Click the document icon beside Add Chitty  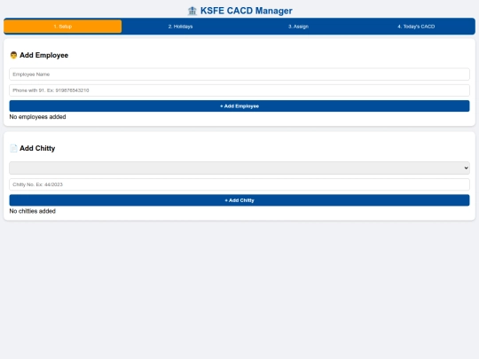[13, 148]
